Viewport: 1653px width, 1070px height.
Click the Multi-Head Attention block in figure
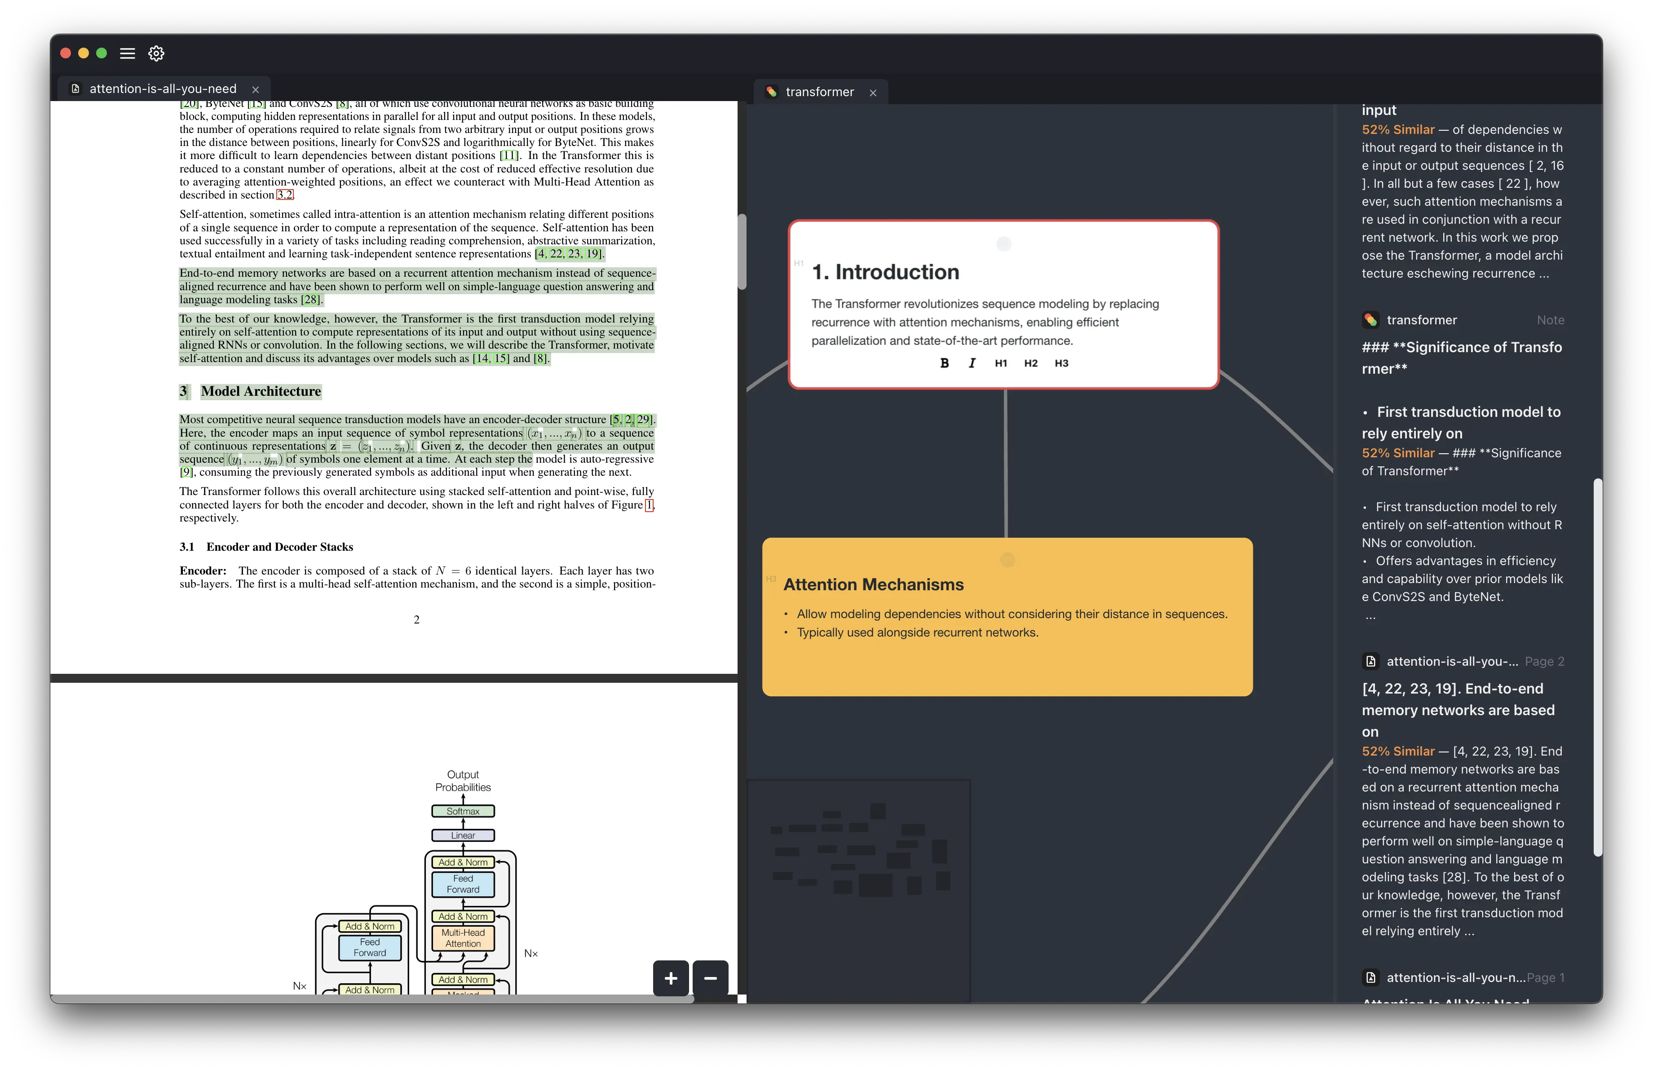[x=463, y=938]
